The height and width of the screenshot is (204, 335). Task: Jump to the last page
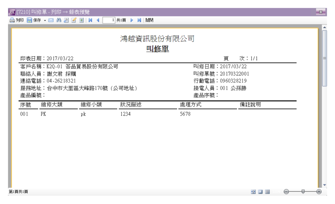(x=139, y=20)
